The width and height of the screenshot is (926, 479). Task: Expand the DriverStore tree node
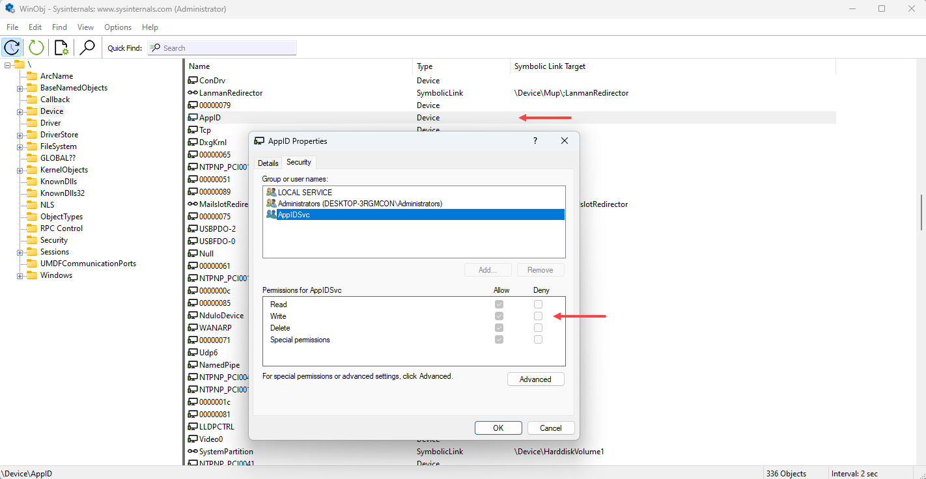(20, 135)
